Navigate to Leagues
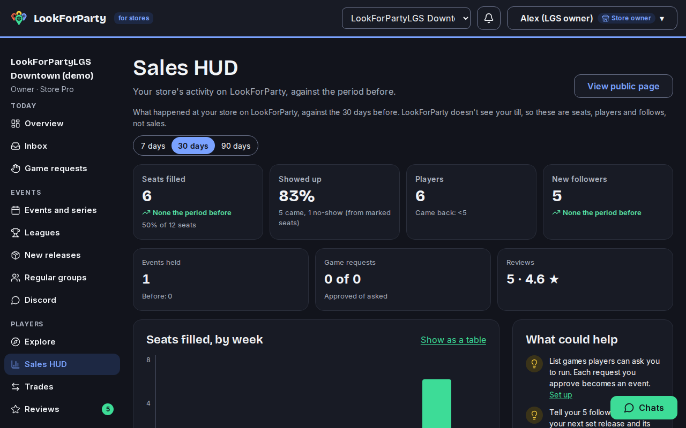Image resolution: width=686 pixels, height=428 pixels. click(x=62, y=233)
